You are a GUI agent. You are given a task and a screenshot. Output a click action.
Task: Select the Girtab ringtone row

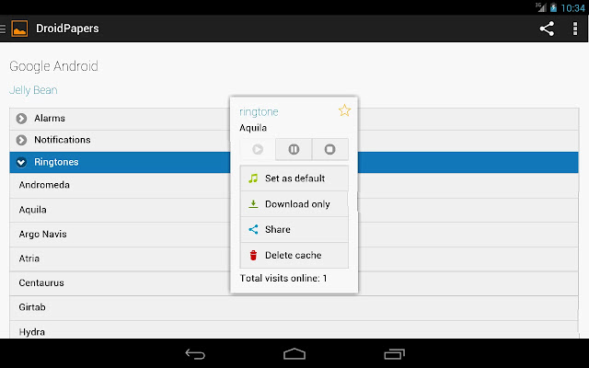point(294,308)
